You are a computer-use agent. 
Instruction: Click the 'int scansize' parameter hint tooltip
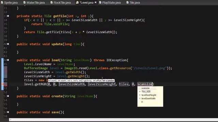click(108, 81)
